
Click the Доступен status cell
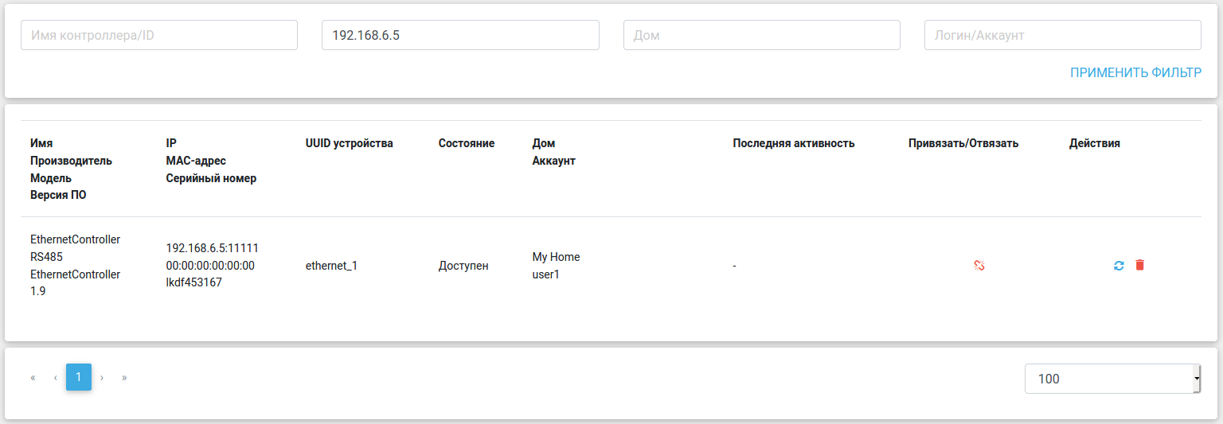click(x=463, y=266)
